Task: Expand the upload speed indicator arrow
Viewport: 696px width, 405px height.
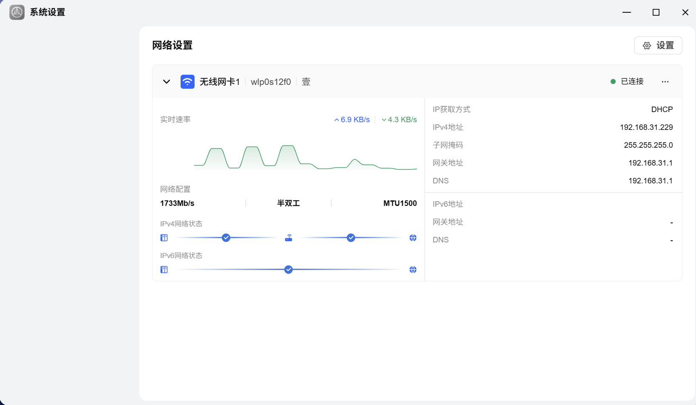Action: pos(336,119)
